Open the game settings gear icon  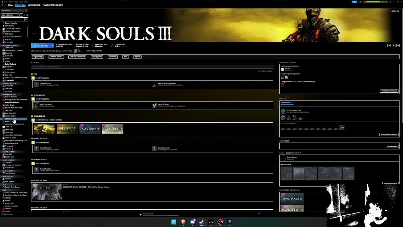coord(389,45)
